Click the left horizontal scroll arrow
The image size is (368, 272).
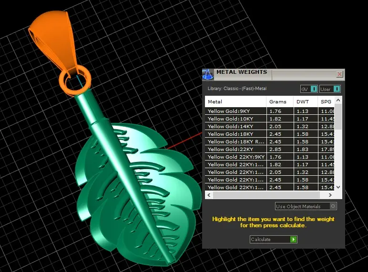[209, 195]
